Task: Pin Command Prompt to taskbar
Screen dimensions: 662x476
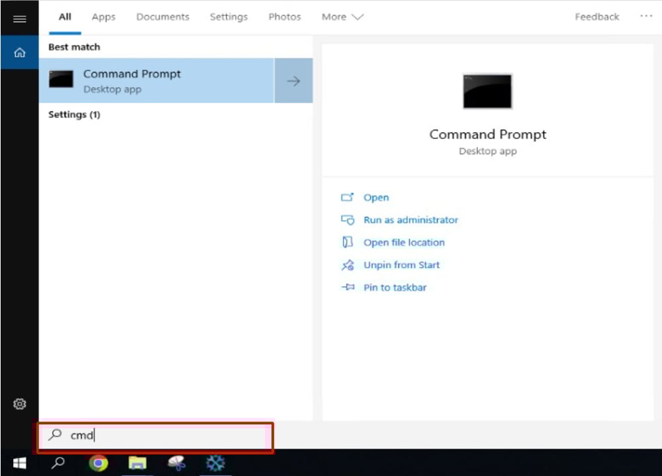Action: click(395, 287)
